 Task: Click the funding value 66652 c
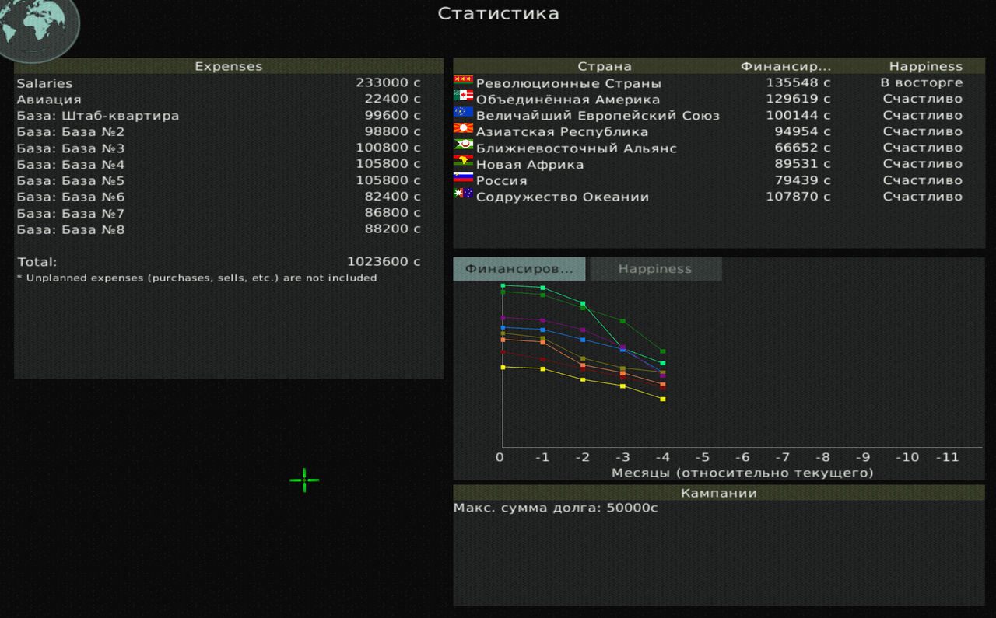(x=802, y=148)
